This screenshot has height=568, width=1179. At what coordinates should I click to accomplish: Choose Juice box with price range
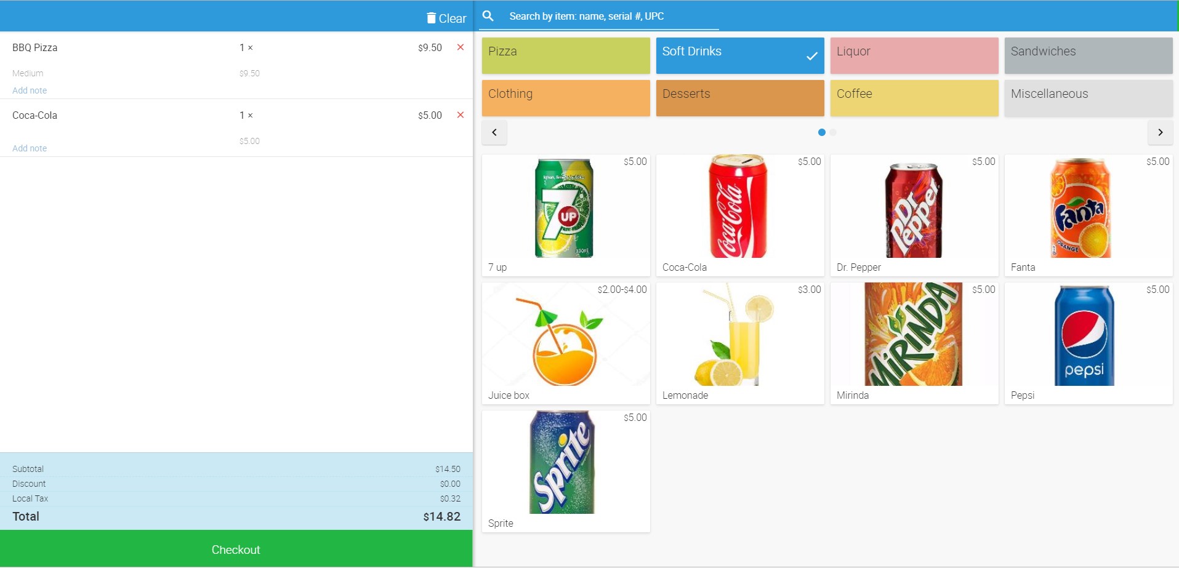pos(565,343)
